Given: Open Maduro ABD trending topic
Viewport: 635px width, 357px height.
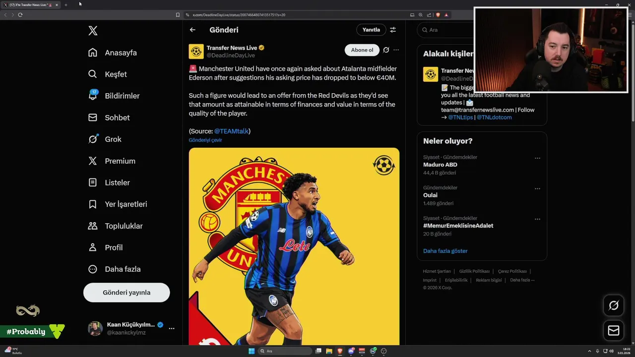Looking at the screenshot, I should point(440,165).
